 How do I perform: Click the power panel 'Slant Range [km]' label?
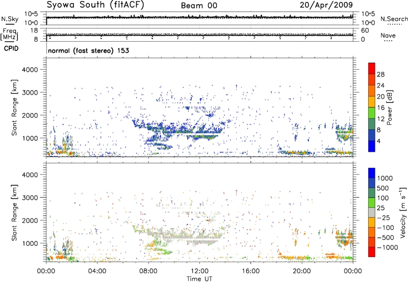(x=14, y=107)
